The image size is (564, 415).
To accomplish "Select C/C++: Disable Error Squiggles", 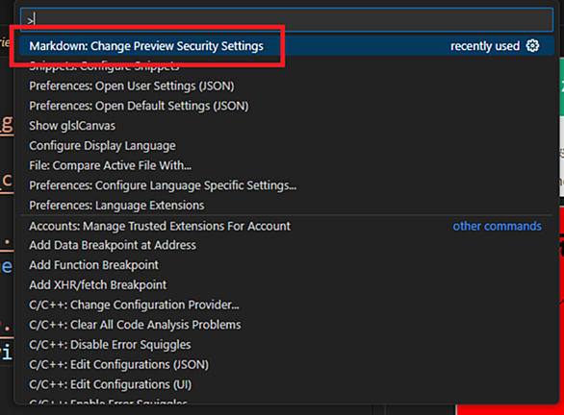I will click(x=287, y=345).
